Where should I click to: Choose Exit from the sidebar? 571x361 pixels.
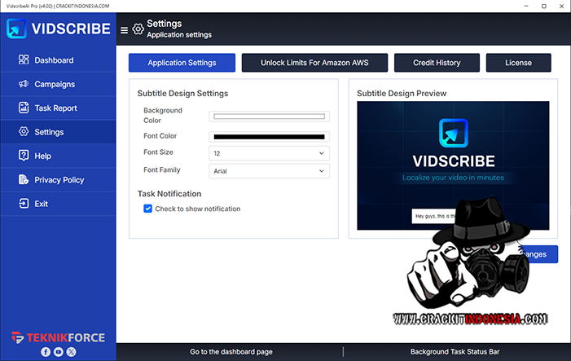(x=59, y=204)
